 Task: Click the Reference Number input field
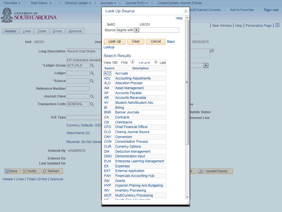78,89
